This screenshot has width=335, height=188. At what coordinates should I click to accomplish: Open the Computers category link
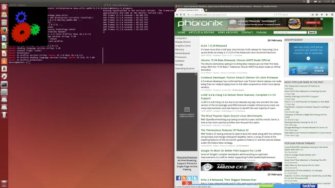tap(181, 38)
